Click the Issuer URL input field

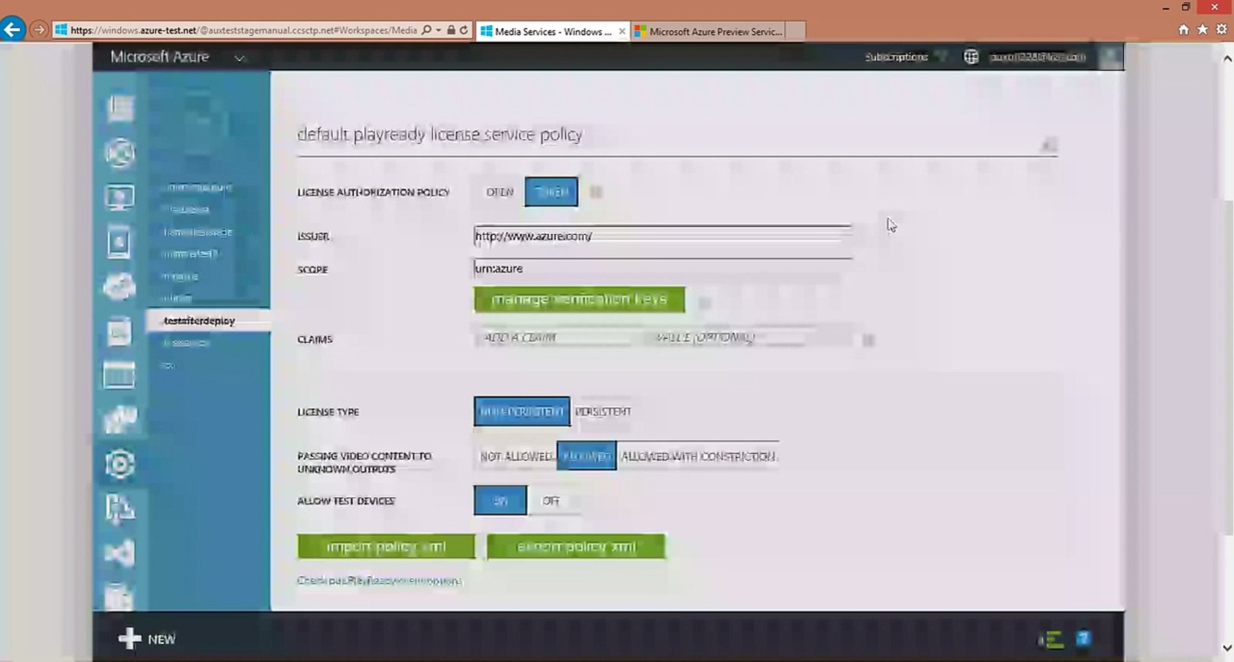pos(662,236)
